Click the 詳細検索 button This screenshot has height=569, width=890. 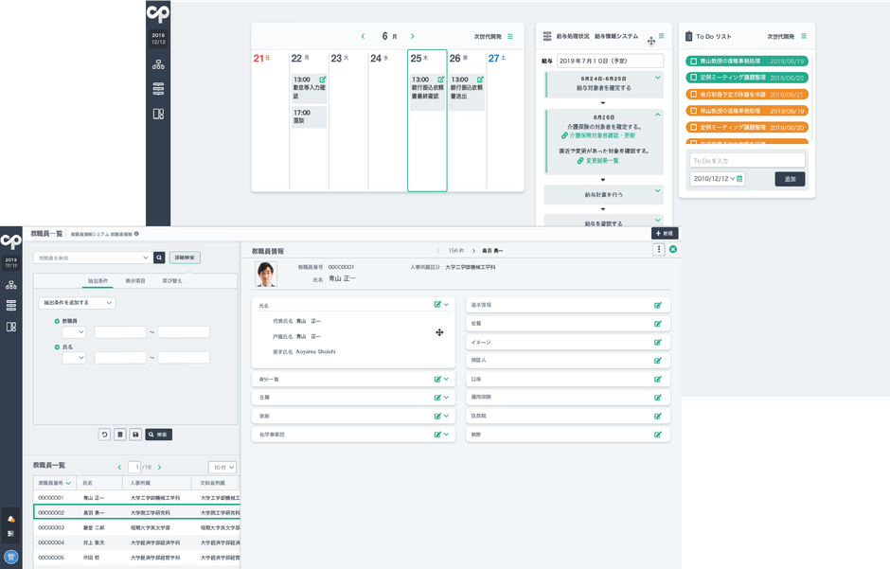185,258
